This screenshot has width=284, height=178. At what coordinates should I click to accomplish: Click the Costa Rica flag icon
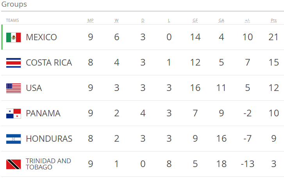[x=13, y=63]
